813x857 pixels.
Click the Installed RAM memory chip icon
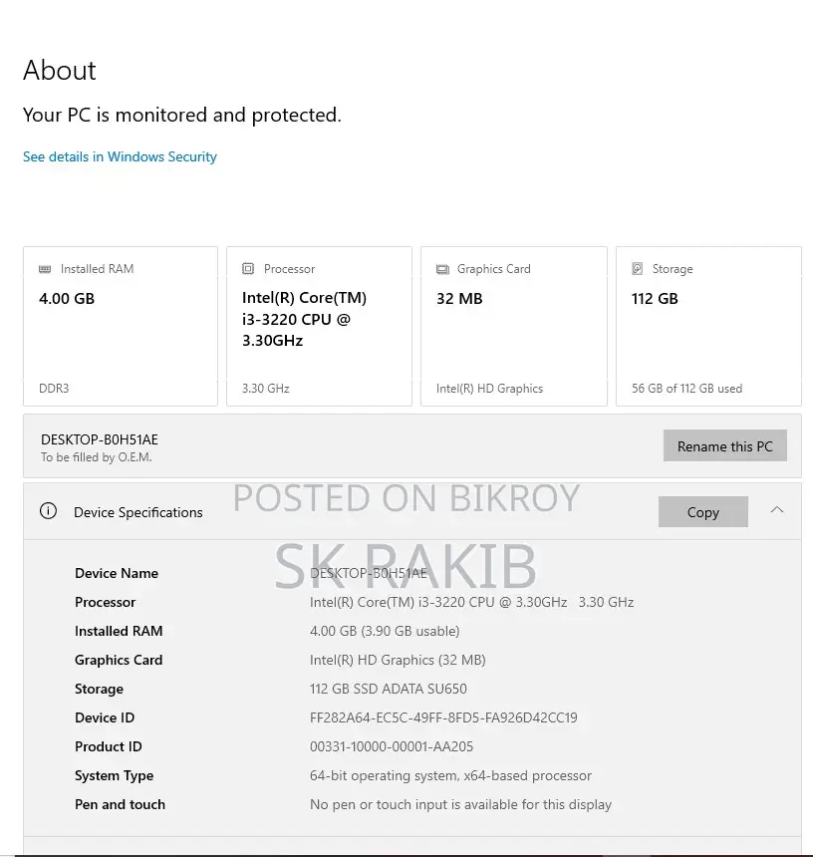pyautogui.click(x=45, y=269)
